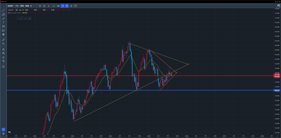Open the indicator templates icon
The height and width of the screenshot is (138, 281).
pos(54,6)
